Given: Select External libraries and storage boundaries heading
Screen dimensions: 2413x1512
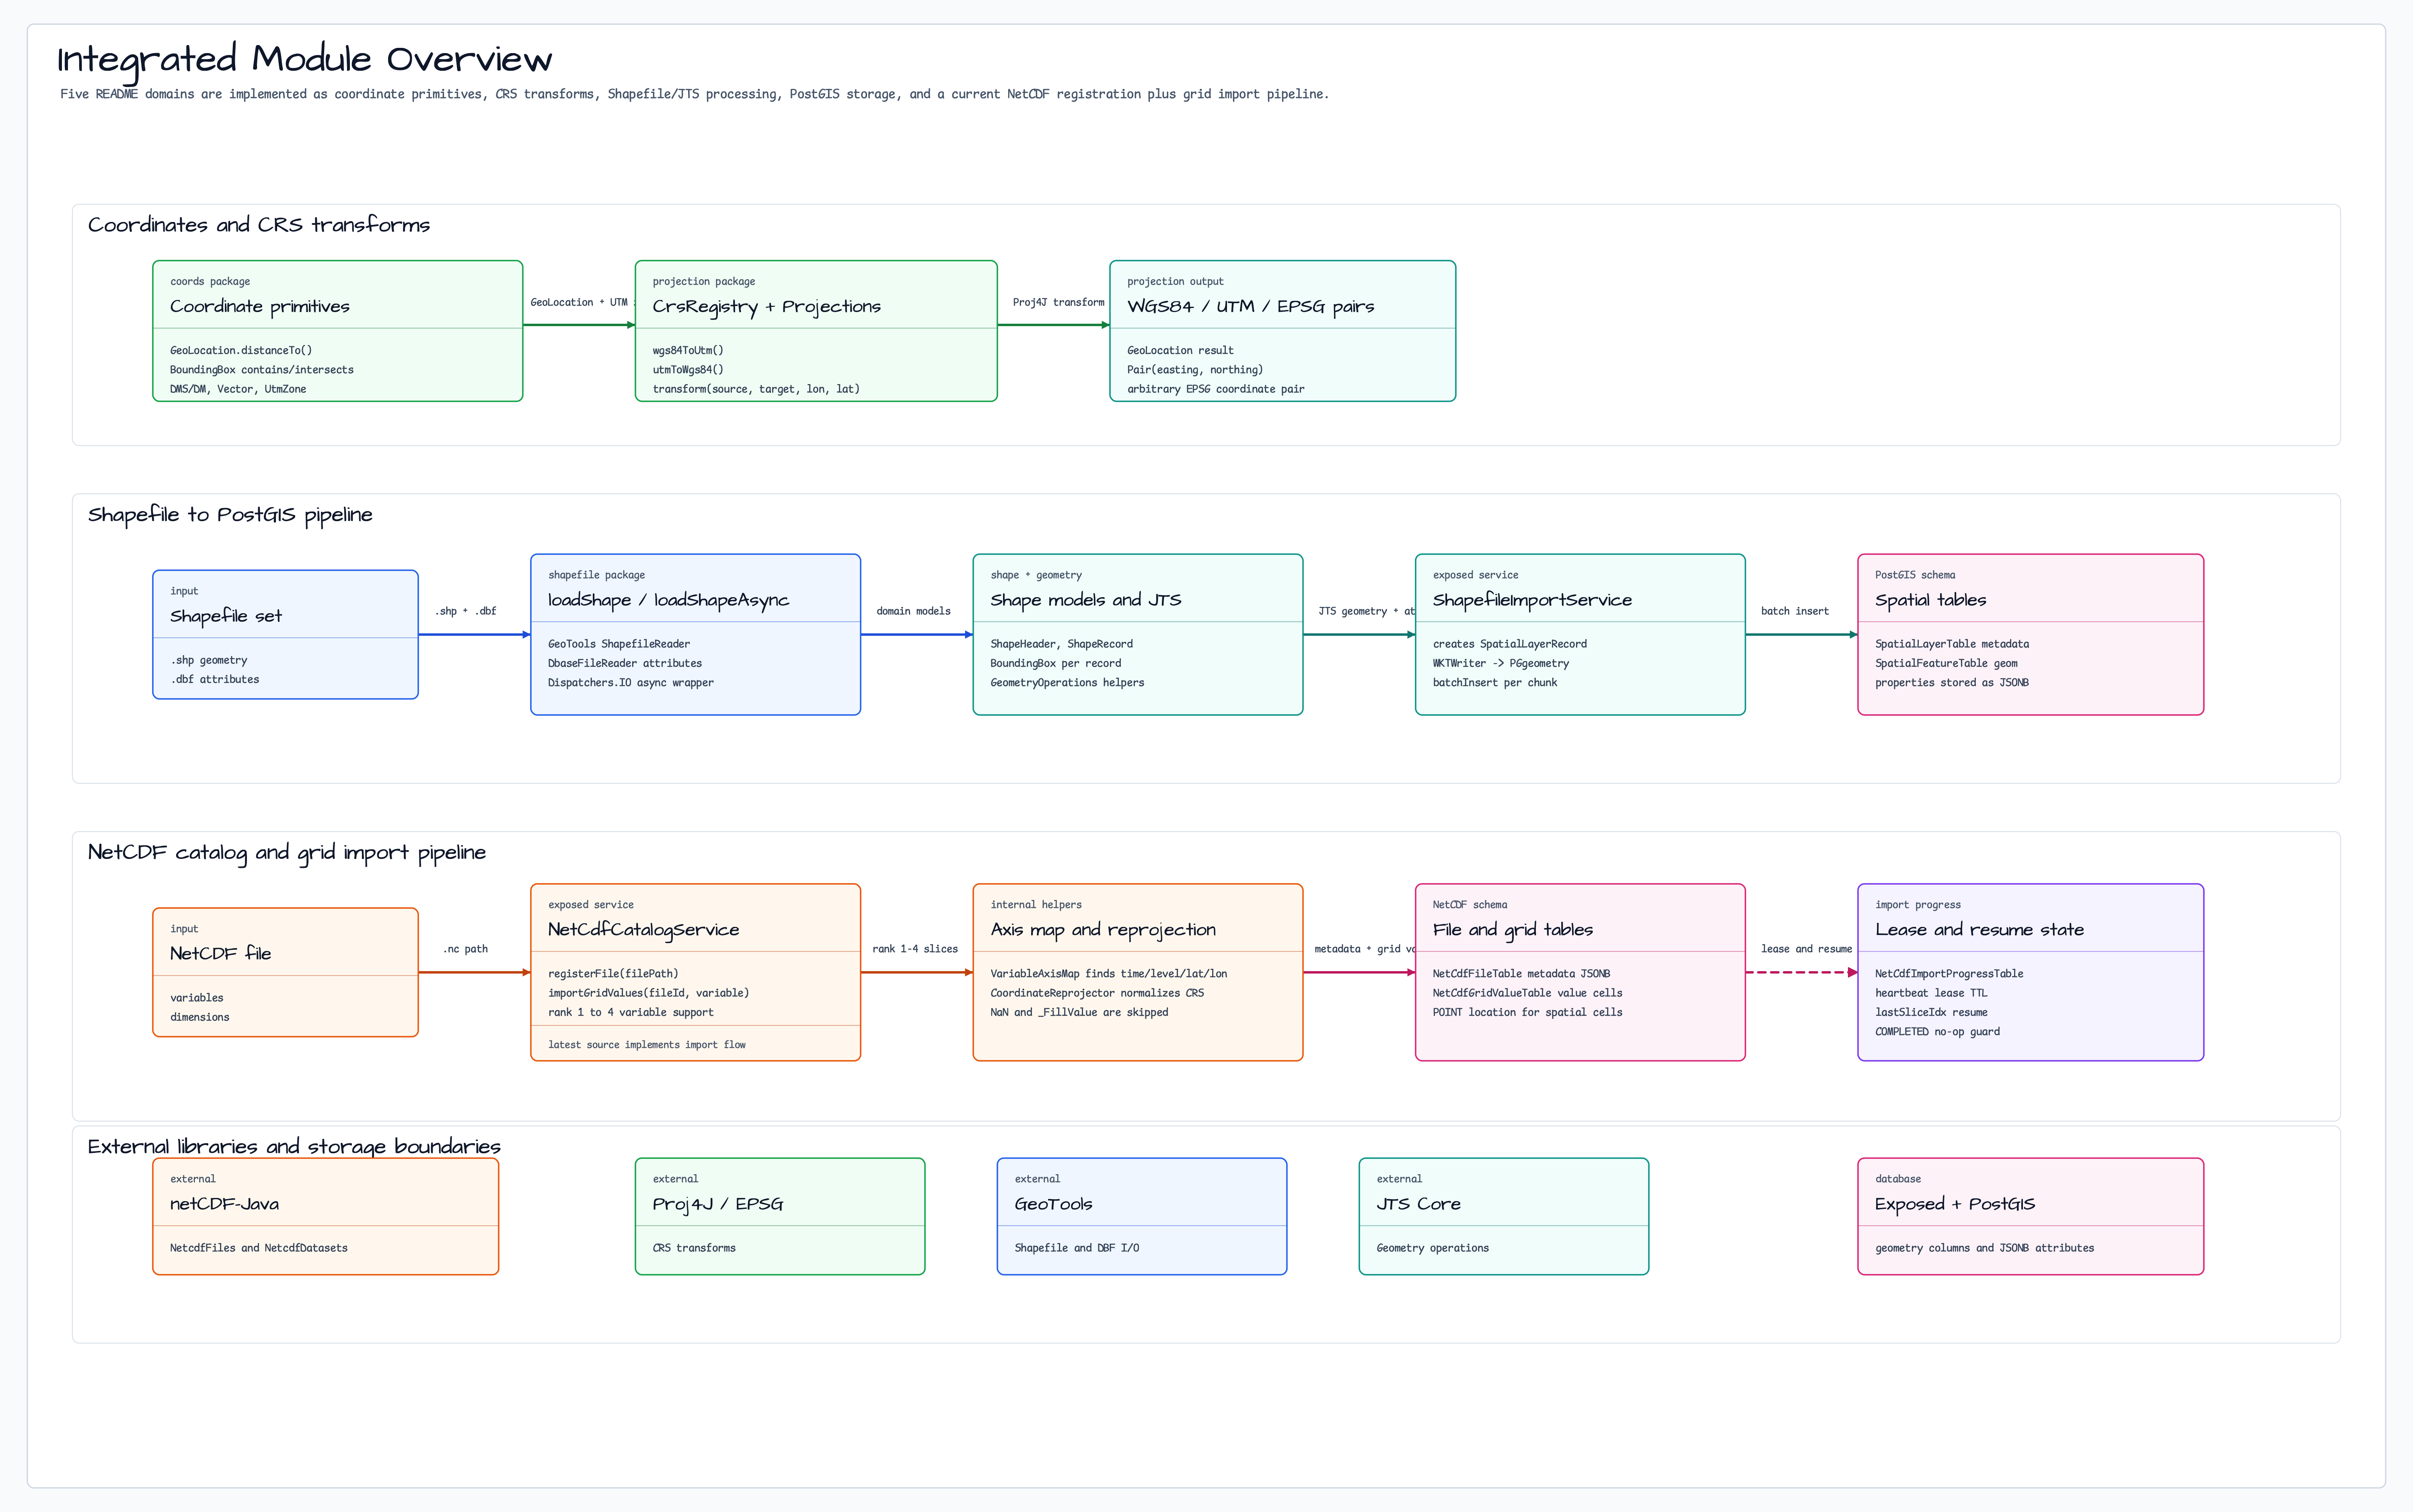Looking at the screenshot, I should pyautogui.click(x=294, y=1147).
